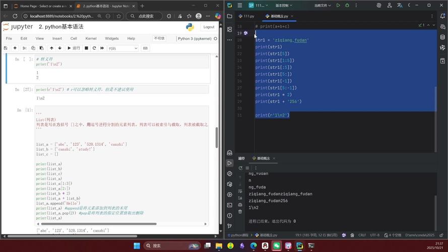The image size is (448, 252).
Task: Move the selected cell down
Action: tap(59, 48)
